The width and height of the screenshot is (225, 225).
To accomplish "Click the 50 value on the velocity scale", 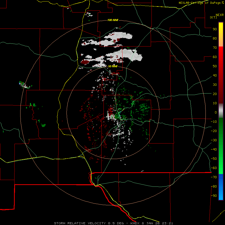I will coord(215,66).
